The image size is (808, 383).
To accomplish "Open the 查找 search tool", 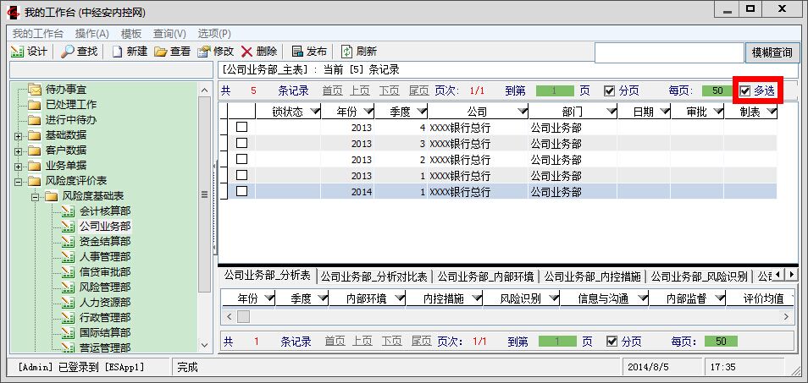I will 68,52.
